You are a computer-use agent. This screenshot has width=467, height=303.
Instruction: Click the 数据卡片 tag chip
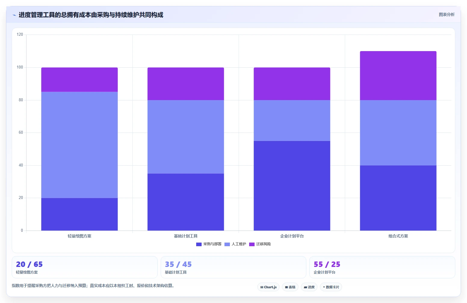(x=331, y=287)
